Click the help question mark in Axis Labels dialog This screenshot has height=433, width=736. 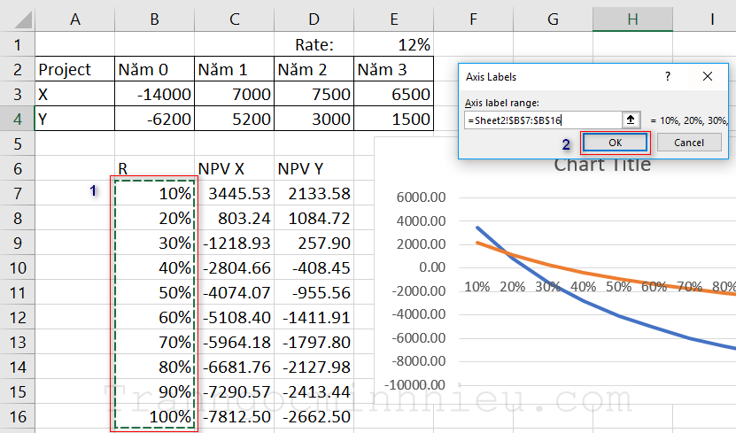click(667, 77)
